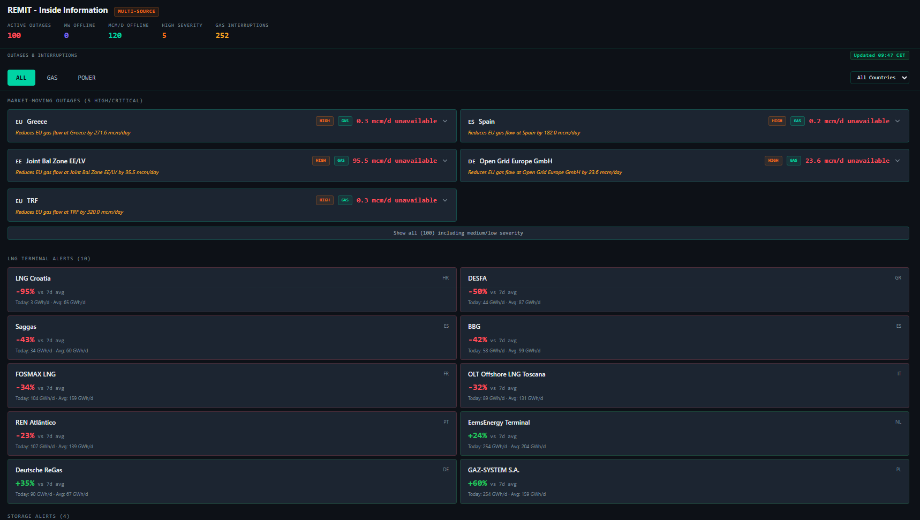Click the GAS badge on TRF card
This screenshot has width=920, height=520.
click(x=345, y=200)
